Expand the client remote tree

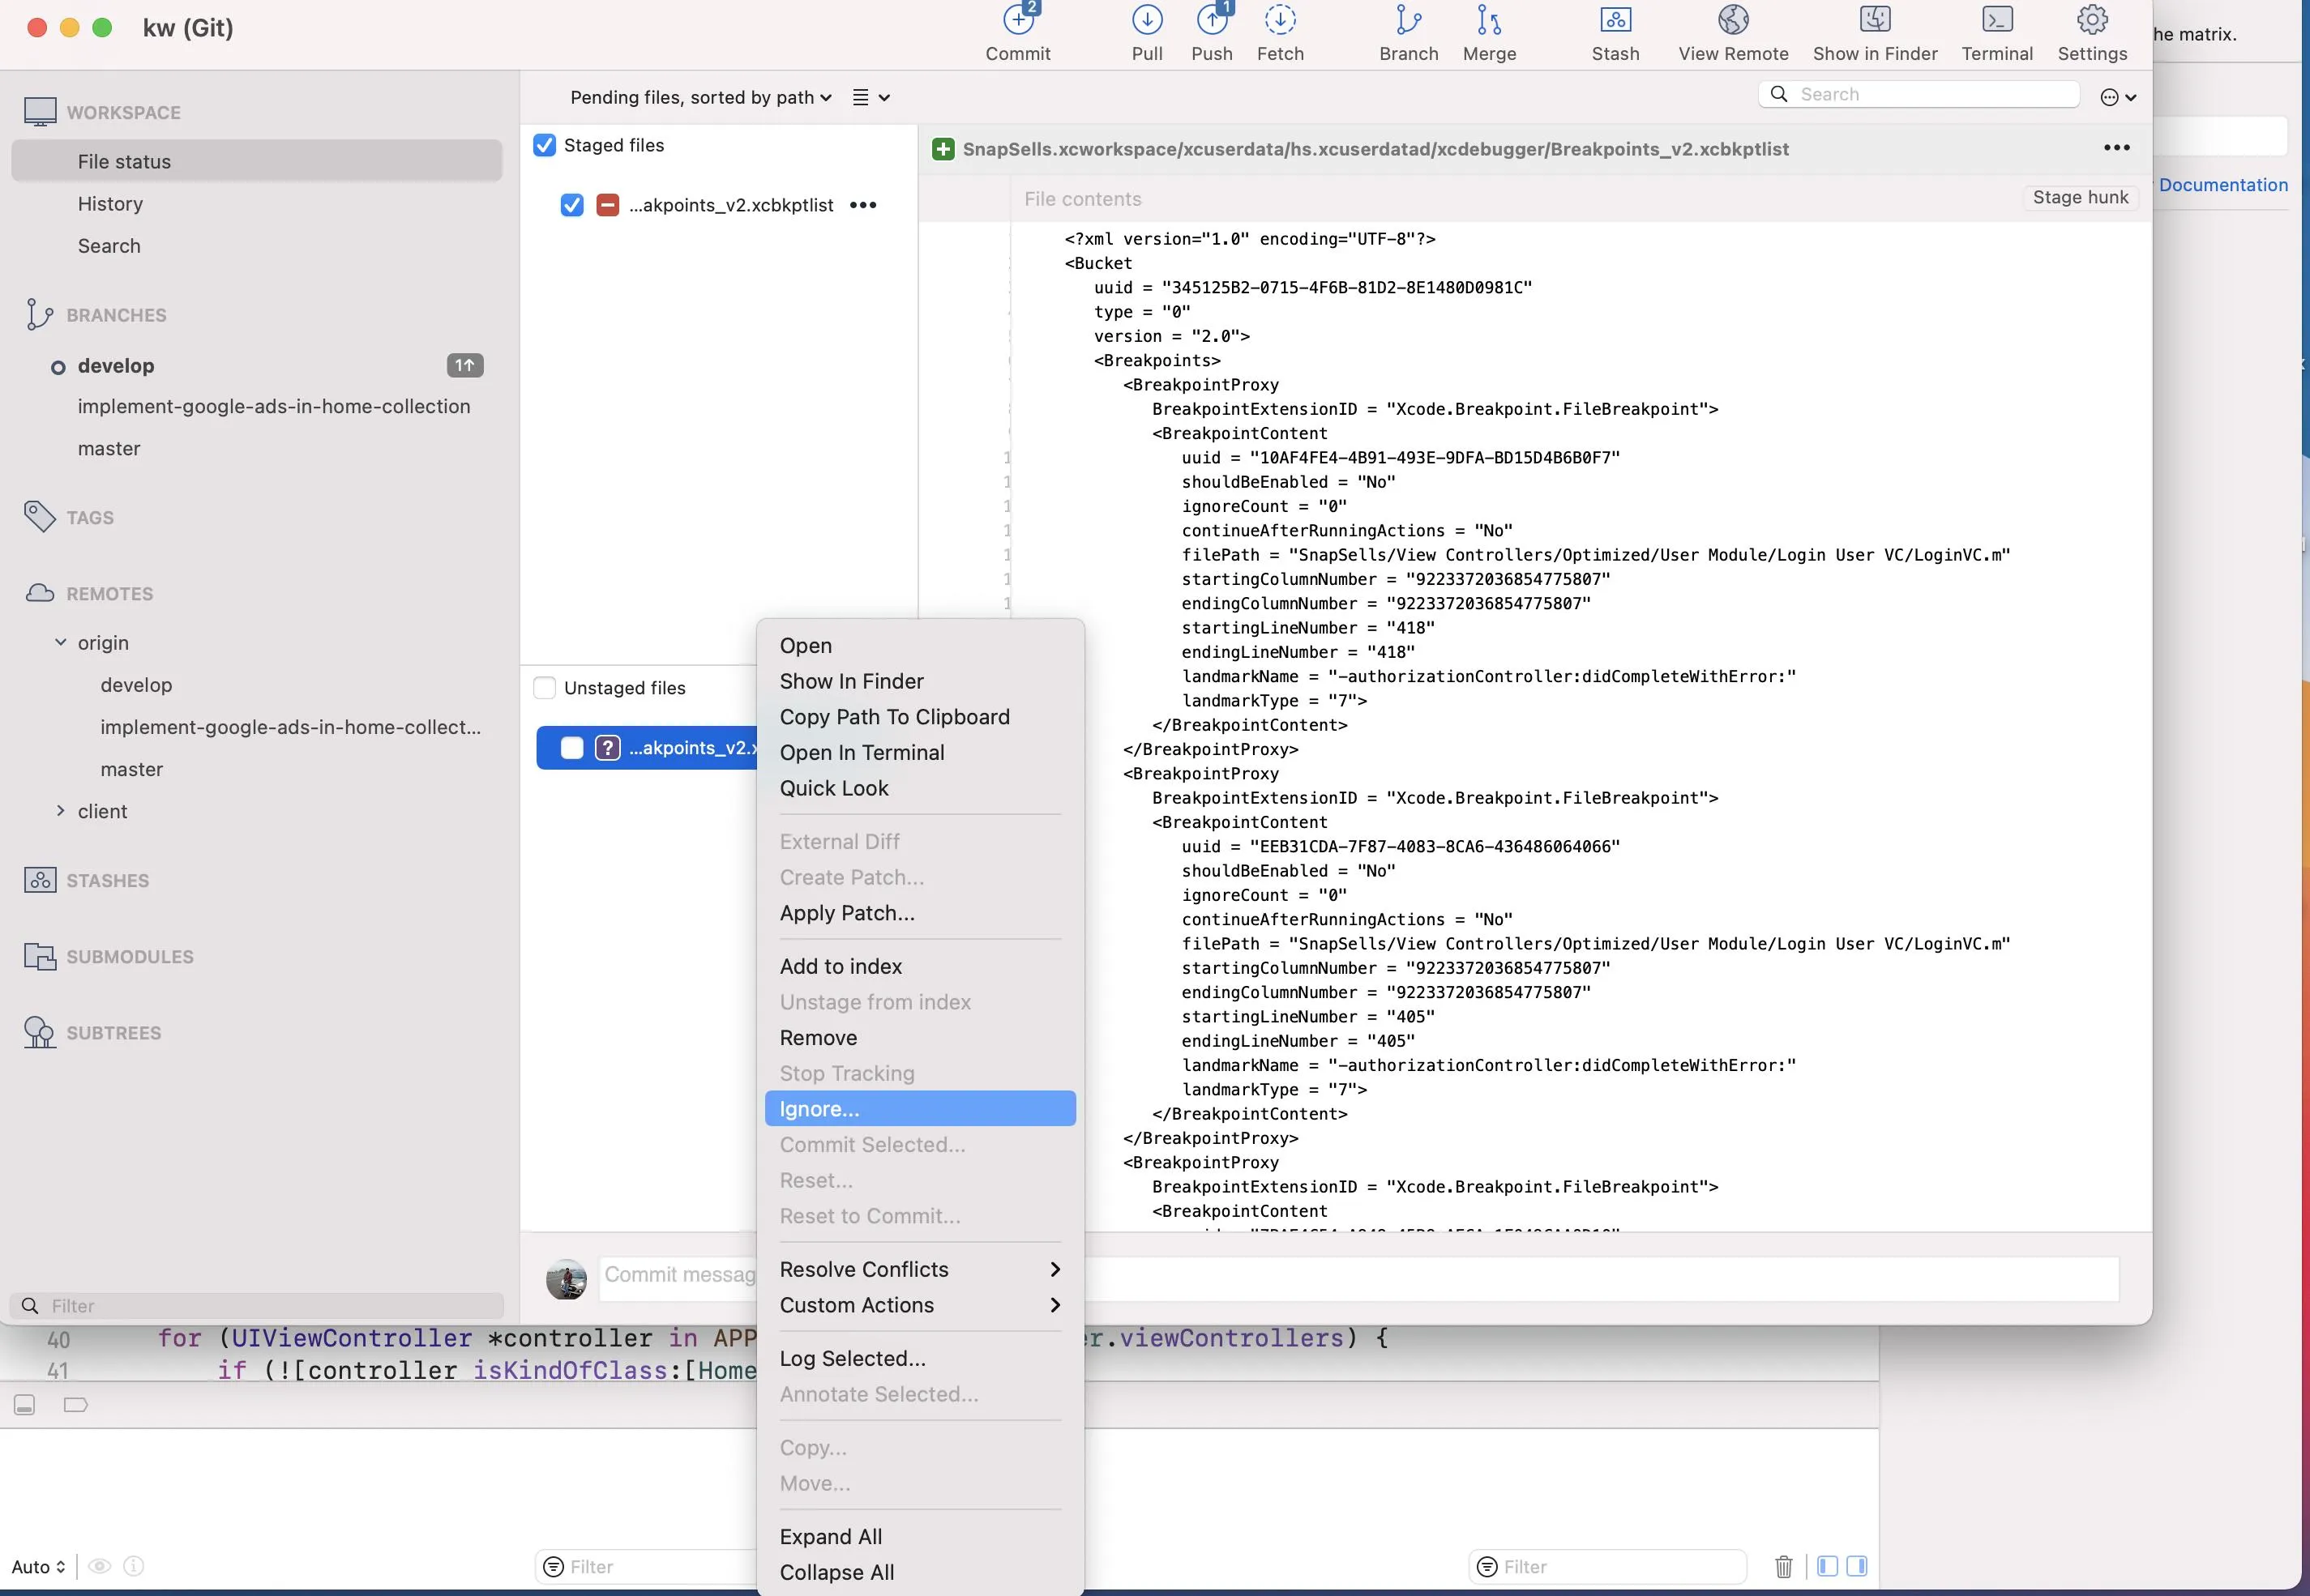coord(61,811)
